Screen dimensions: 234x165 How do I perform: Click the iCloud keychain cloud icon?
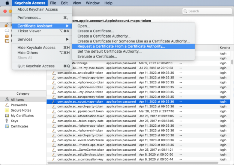point(7,30)
